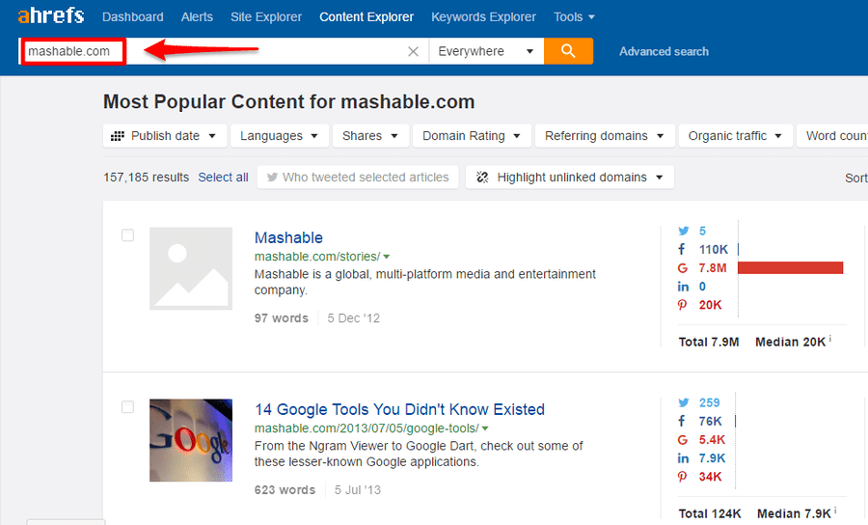Click the Median info icon for Mashable result

[x=830, y=341]
